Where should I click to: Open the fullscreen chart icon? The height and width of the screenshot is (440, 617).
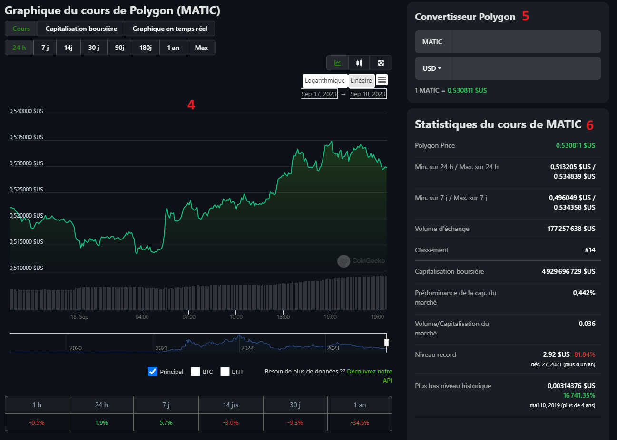coord(381,63)
